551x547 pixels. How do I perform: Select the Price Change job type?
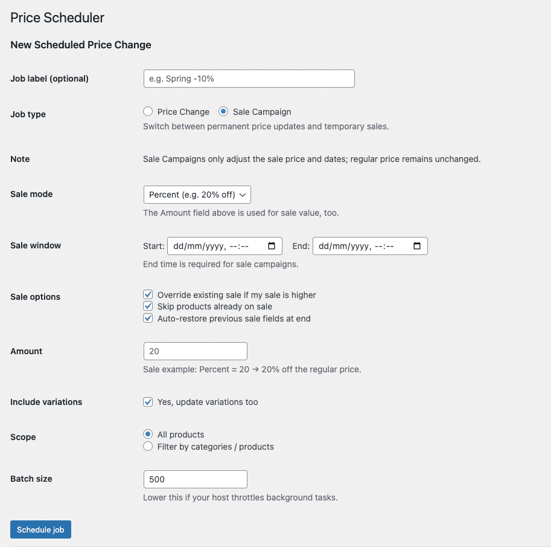pyautogui.click(x=148, y=112)
